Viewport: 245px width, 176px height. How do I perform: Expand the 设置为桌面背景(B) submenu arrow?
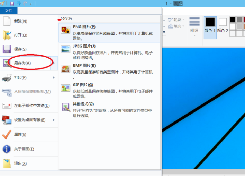(x=54, y=120)
